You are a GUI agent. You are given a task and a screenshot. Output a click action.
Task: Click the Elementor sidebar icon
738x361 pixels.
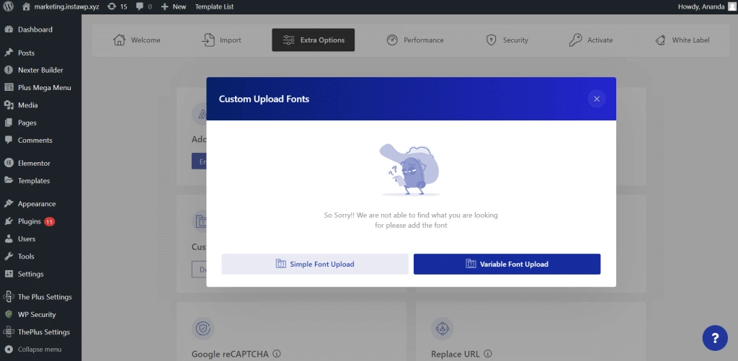9,164
